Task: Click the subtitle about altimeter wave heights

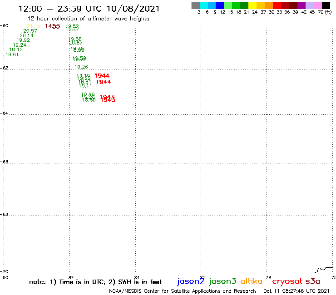Action: pyautogui.click(x=89, y=19)
